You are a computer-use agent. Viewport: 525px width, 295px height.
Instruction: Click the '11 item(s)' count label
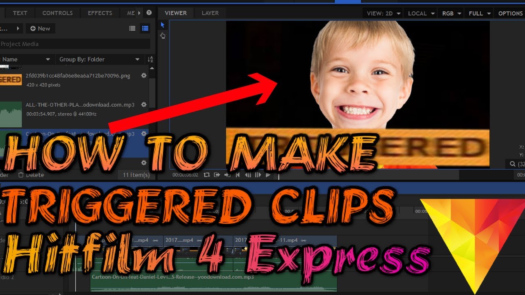click(x=136, y=175)
